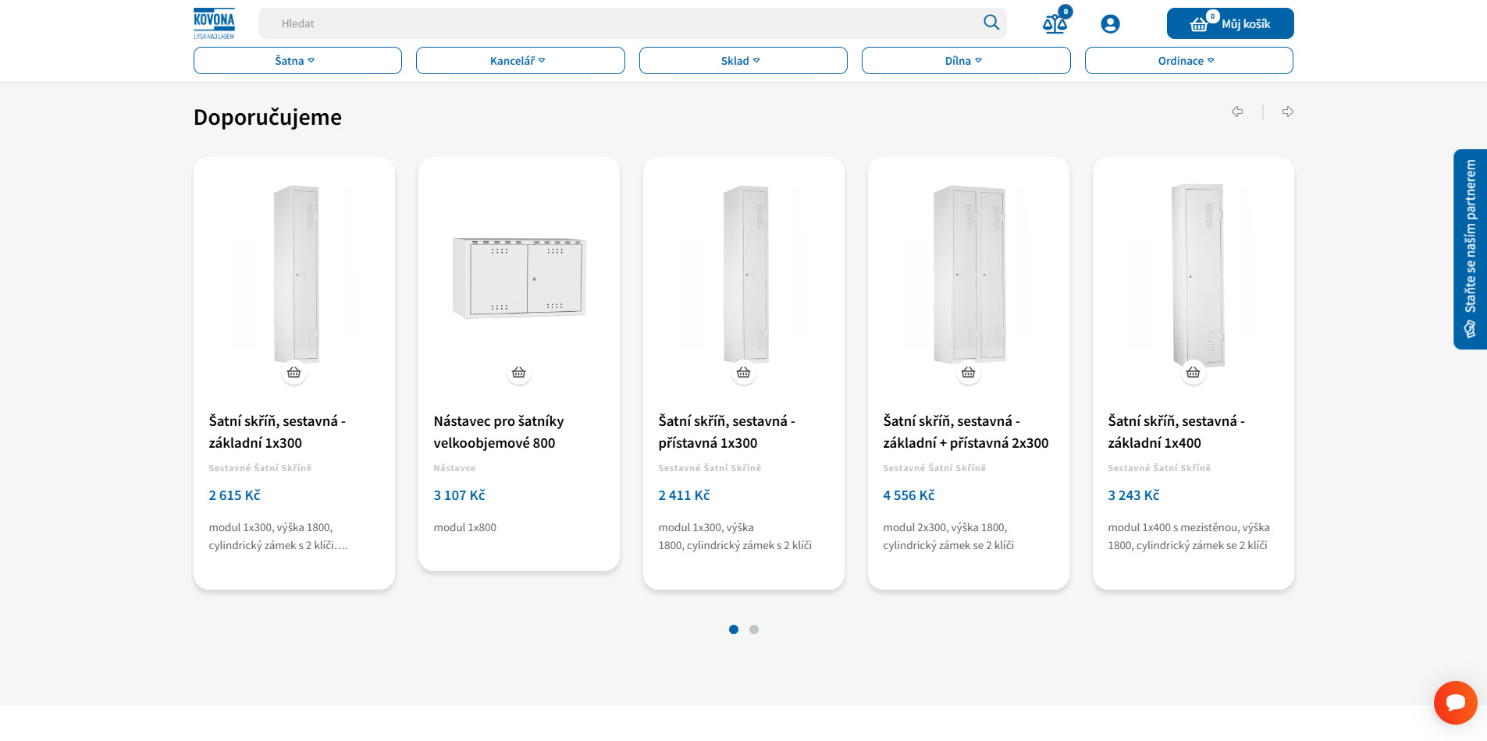Open the Můj košík cart button
This screenshot has width=1487, height=741.
tap(1229, 23)
